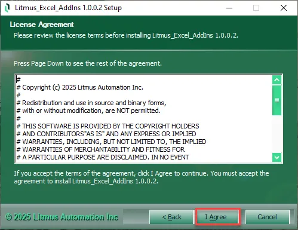
Task: Click the 'THIS SOFTWARE IS PROVIDED' line
Action: coord(107,126)
